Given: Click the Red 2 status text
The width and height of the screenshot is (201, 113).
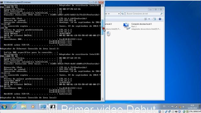Looking at the screenshot, I should click(x=134, y=26).
